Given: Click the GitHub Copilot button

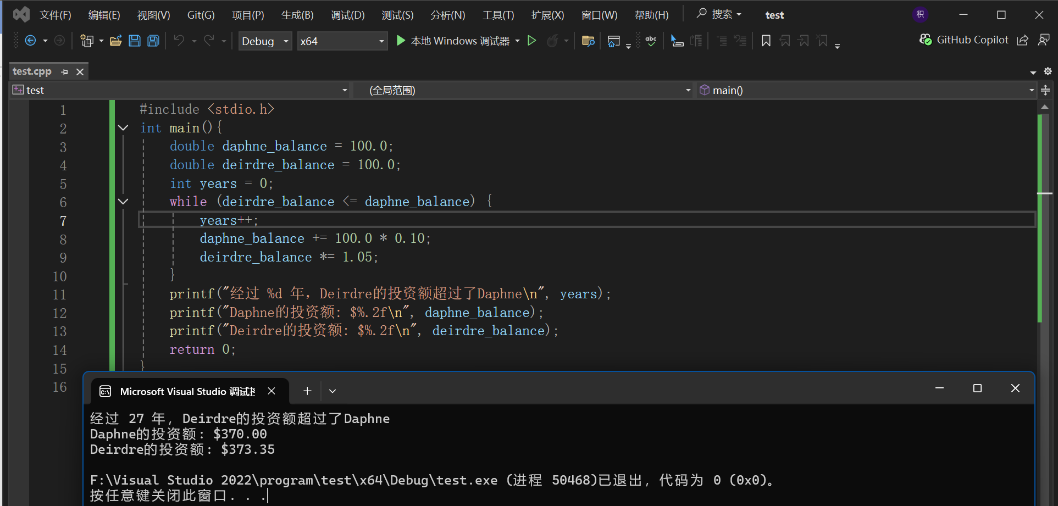Looking at the screenshot, I should click(x=964, y=40).
